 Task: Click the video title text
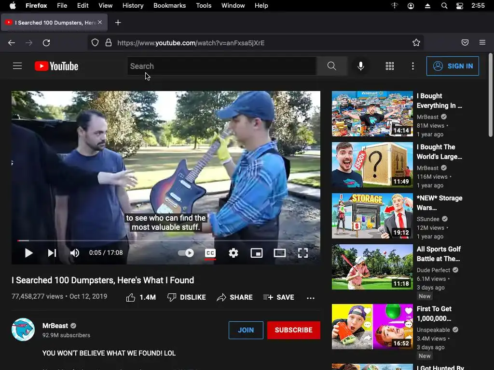coord(103,280)
